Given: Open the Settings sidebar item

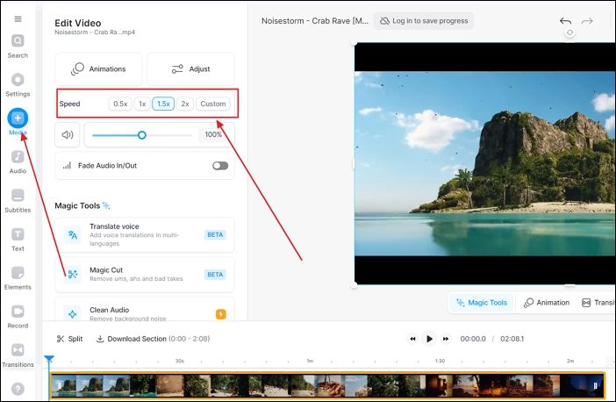Looking at the screenshot, I should pos(18,80).
